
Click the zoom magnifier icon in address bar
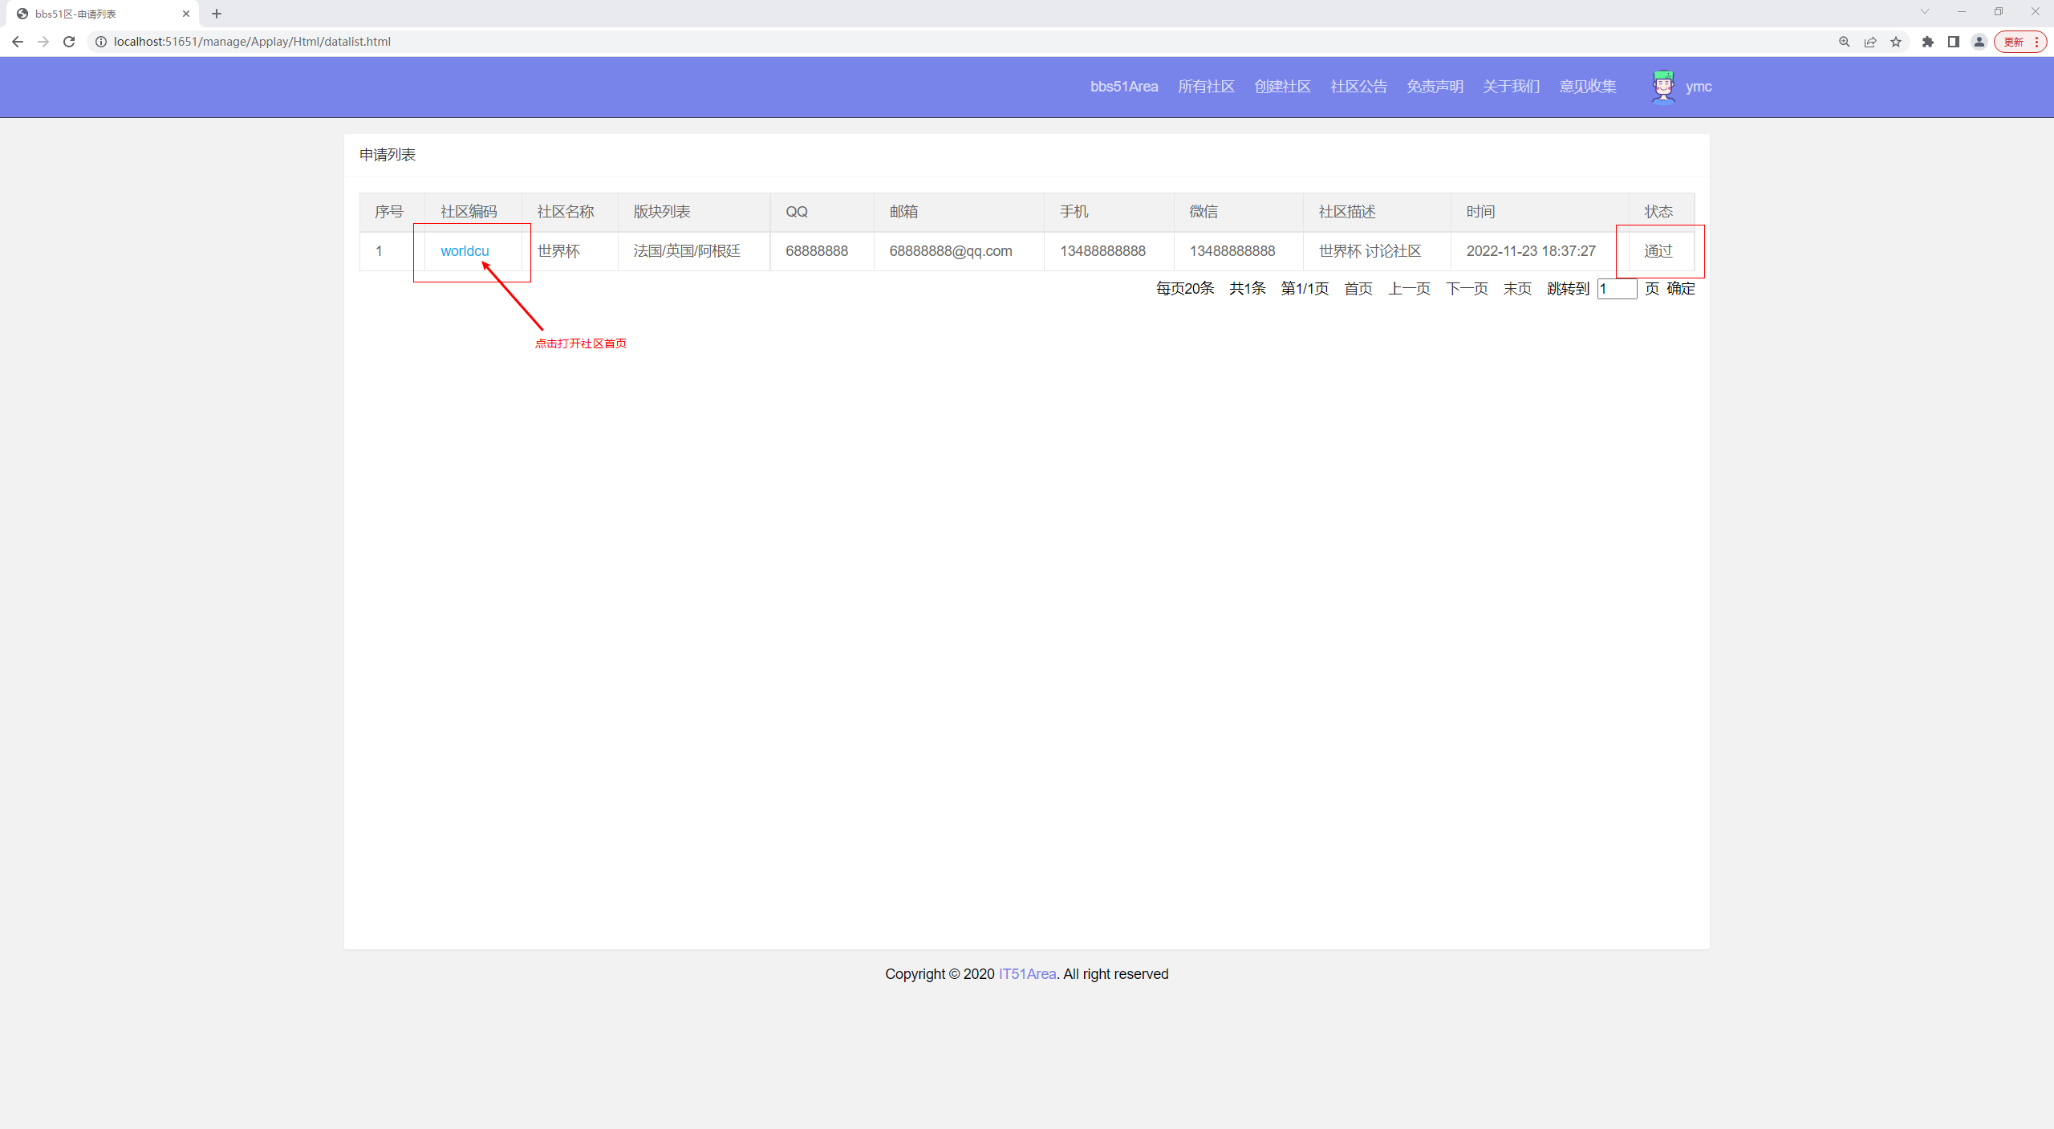coord(1844,42)
